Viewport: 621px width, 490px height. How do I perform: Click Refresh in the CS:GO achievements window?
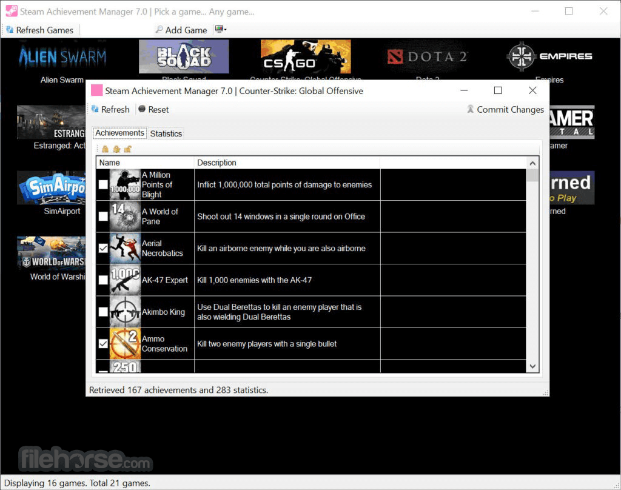(110, 109)
